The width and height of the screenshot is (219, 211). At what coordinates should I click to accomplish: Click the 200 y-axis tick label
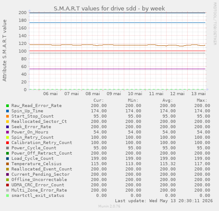click(x=22, y=13)
